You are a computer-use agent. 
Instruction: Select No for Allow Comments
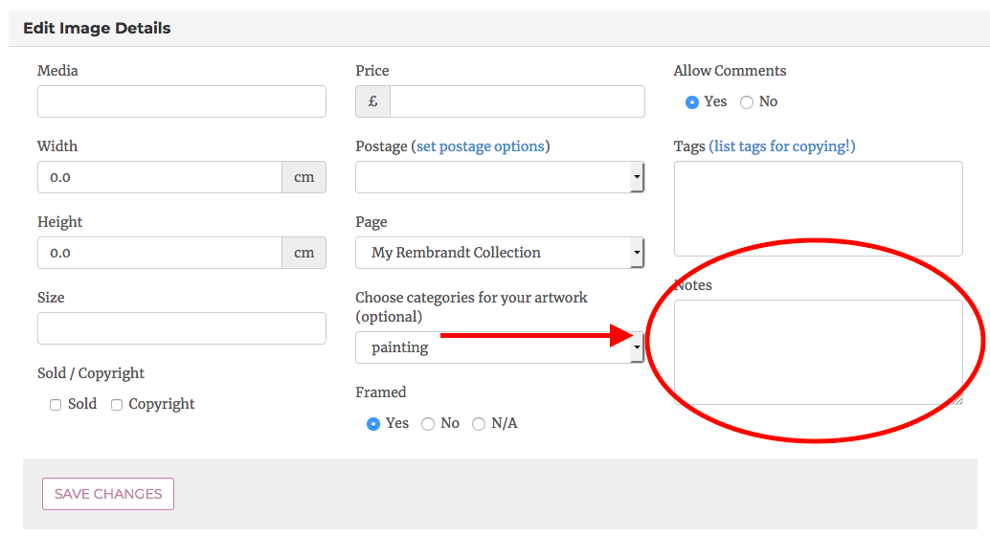pos(747,102)
